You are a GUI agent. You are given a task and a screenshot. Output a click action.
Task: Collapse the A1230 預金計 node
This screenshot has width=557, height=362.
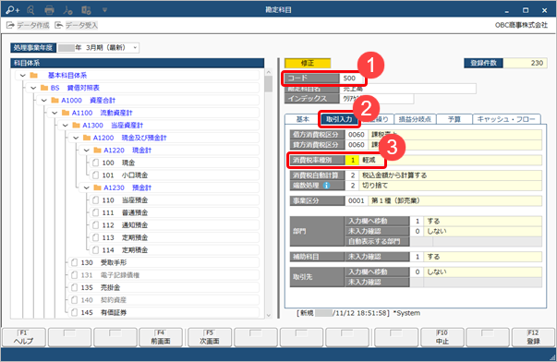click(x=87, y=187)
